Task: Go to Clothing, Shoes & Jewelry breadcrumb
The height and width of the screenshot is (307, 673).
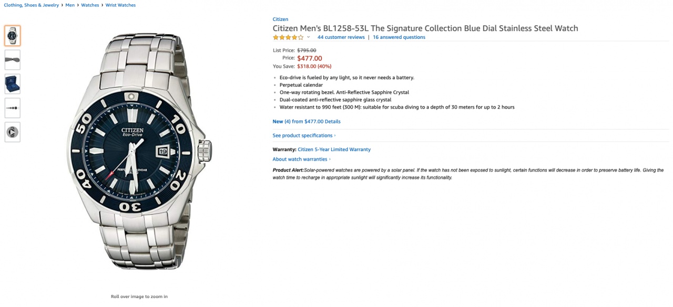Action: pyautogui.click(x=31, y=5)
